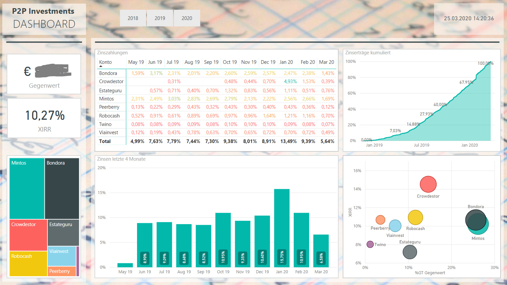Click the date and time stamp card

click(469, 19)
